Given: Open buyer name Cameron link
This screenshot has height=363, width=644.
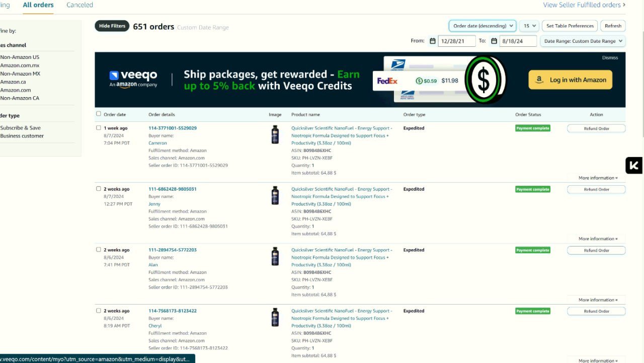Looking at the screenshot, I should (157, 143).
